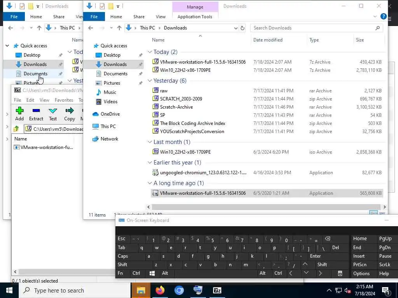The height and width of the screenshot is (298, 398).
Task: Open the notification center icon
Action: (386, 291)
